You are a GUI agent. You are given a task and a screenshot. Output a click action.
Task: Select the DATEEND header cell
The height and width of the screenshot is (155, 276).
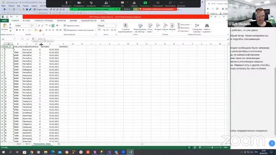pos(63,47)
